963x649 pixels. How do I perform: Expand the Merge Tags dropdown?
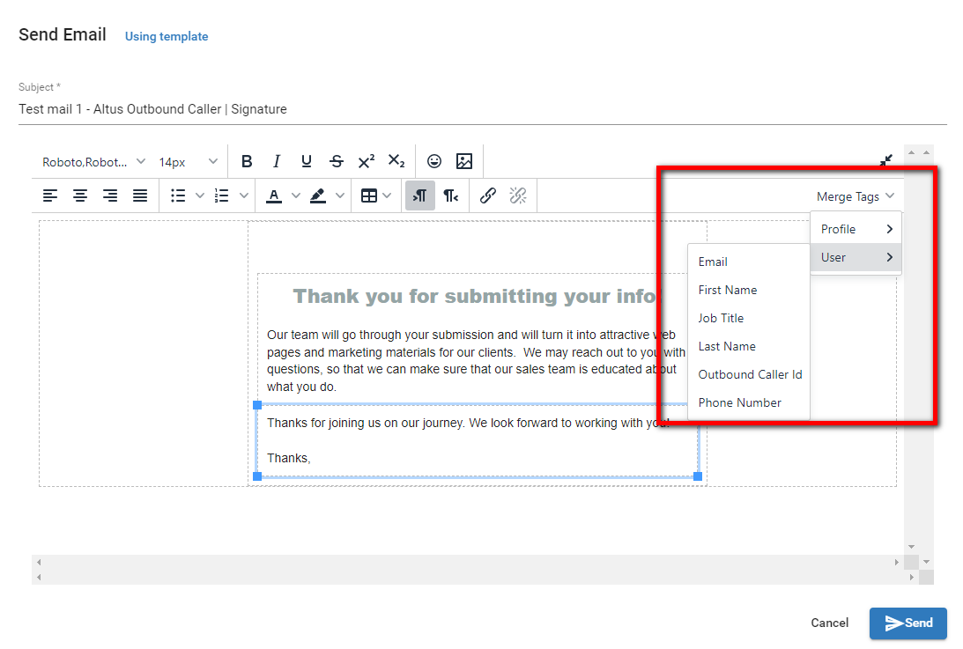pos(855,196)
